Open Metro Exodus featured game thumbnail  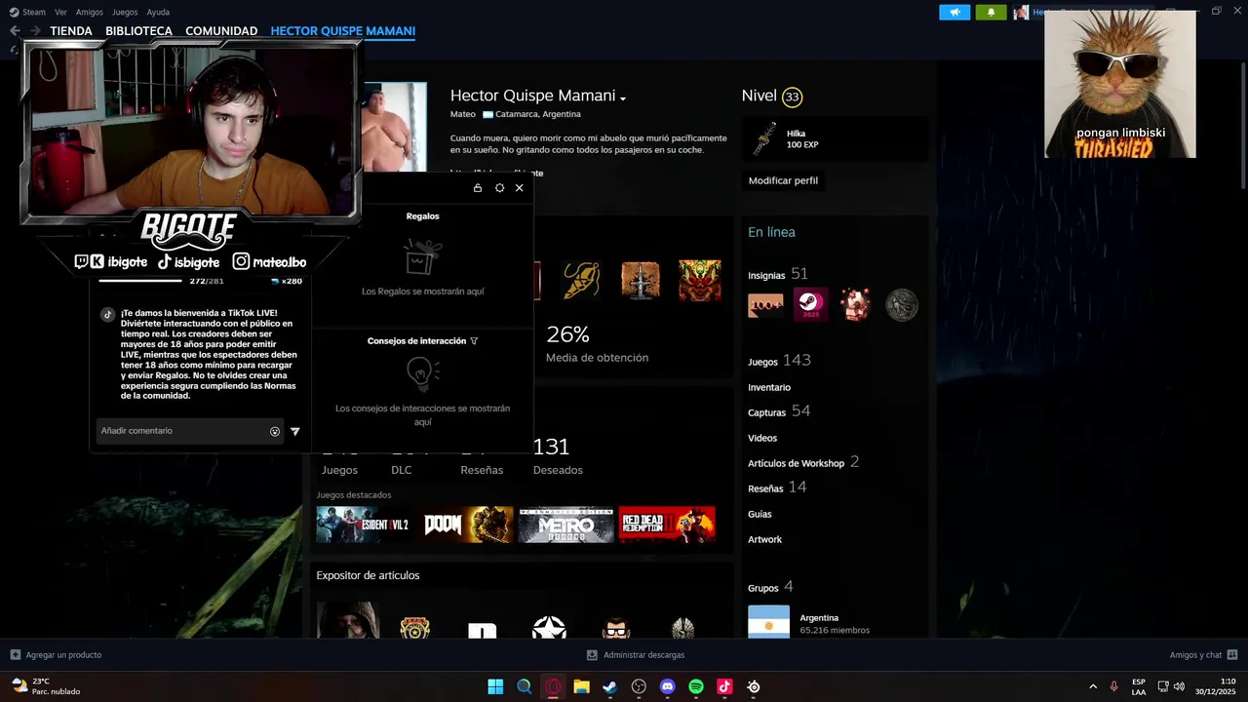566,525
